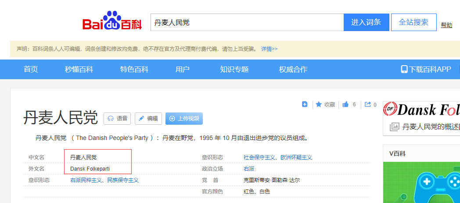
Task: Click the share icon showing 0
Action: [367, 104]
